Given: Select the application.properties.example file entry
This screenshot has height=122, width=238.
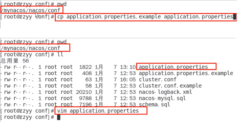Looking at the screenshot, I should [186, 73].
